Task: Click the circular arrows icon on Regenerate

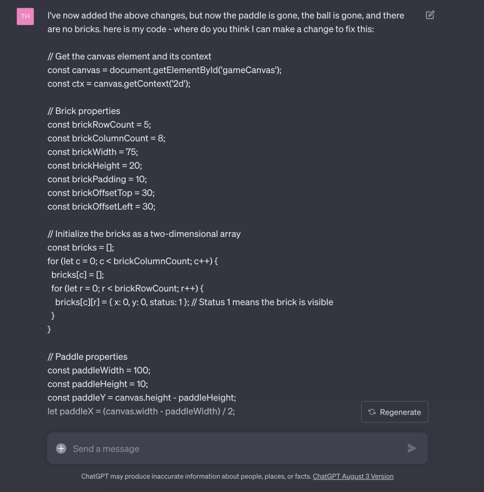Action: pos(372,412)
